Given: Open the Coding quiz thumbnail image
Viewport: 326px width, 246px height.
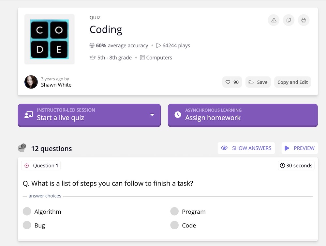Looking at the screenshot, I should pos(50,39).
